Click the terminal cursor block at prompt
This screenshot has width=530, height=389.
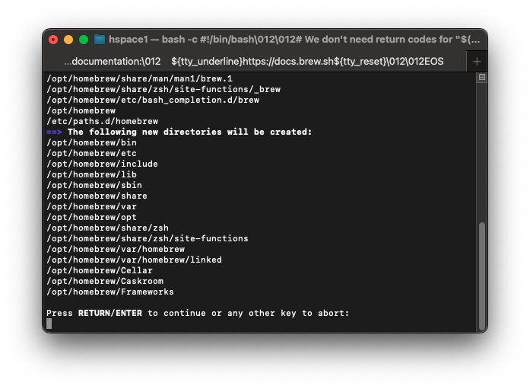coord(49,324)
